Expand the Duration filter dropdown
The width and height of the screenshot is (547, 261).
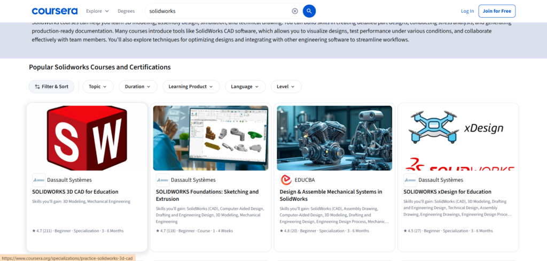click(138, 87)
